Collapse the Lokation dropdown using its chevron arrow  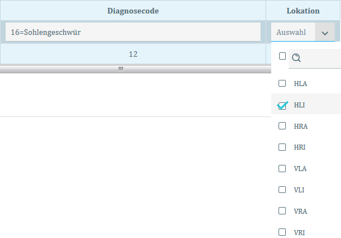[325, 33]
